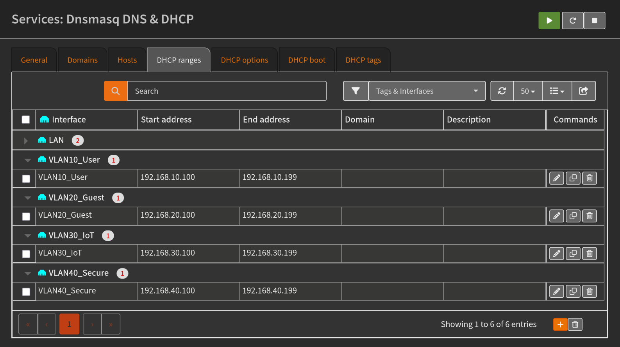Screen dimensions: 620x347
Task: Open the Hosts tab
Action: click(x=127, y=60)
